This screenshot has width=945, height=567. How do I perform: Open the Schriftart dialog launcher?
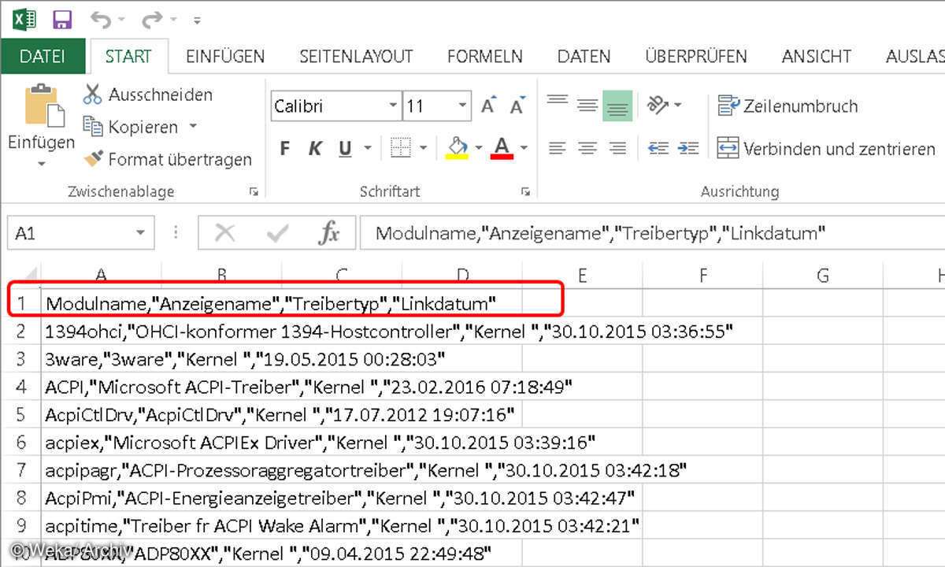click(525, 191)
